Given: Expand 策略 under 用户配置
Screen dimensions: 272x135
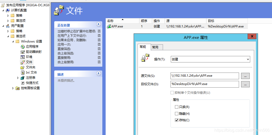Looking at the screenshot, I should [8, 31].
